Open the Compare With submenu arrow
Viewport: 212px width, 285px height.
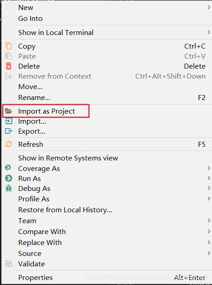coord(209,231)
